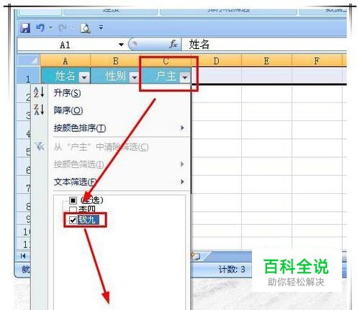Click cell E4 in the worksheet
The image size is (360, 310).
[266, 130]
